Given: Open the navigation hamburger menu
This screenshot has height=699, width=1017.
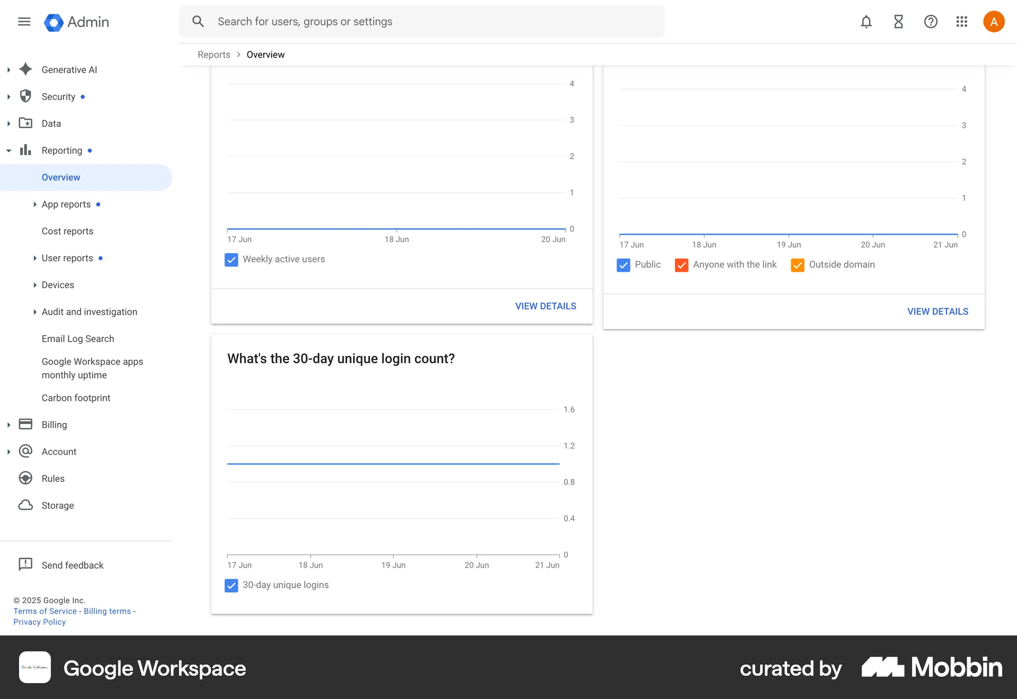Looking at the screenshot, I should (x=24, y=21).
